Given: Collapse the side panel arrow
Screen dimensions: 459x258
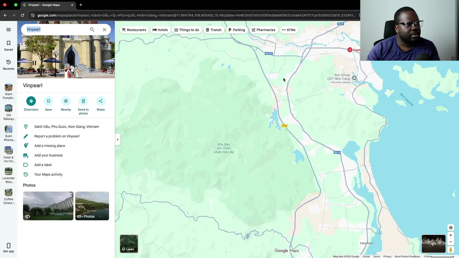Looking at the screenshot, I should [x=117, y=139].
